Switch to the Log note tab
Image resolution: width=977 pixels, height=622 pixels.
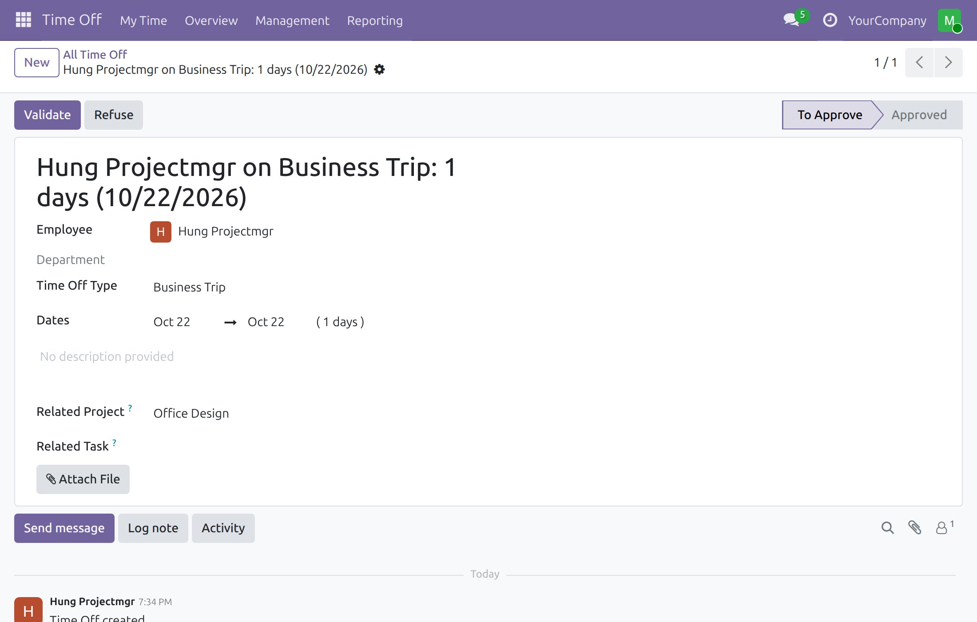tap(153, 528)
